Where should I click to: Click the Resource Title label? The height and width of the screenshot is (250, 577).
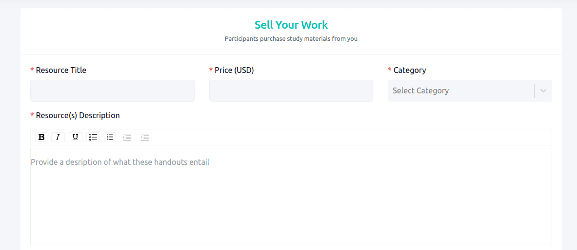coord(61,70)
